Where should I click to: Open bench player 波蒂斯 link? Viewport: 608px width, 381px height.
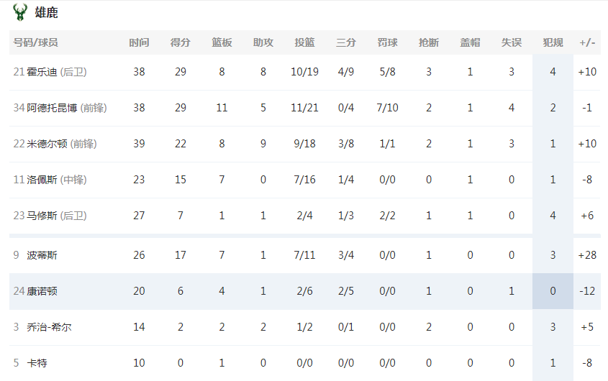(x=42, y=255)
